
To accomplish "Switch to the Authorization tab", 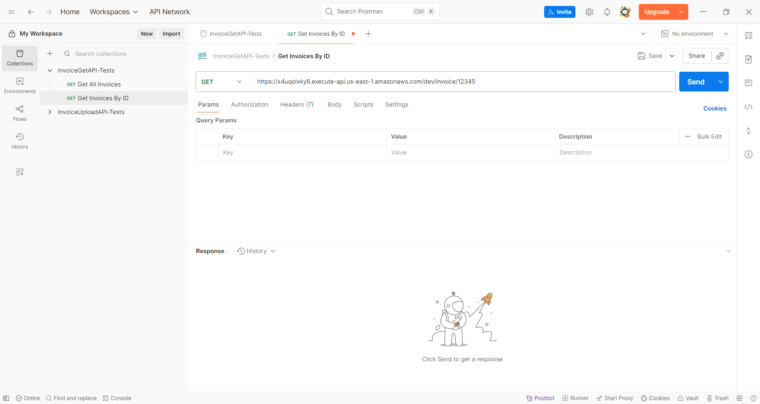I will (x=250, y=105).
